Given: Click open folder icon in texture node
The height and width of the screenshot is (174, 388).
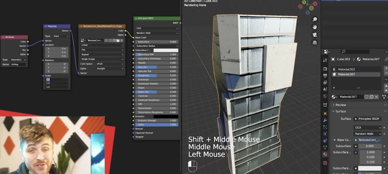Looking at the screenshot, I should 118,40.
